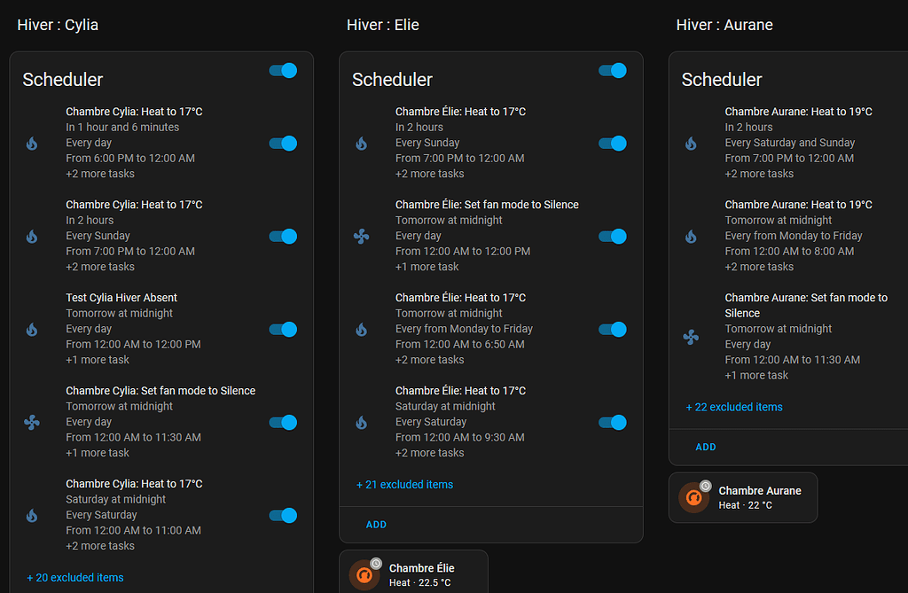
Task: Disable the main Scheduler toggle for Elie
Action: click(613, 70)
